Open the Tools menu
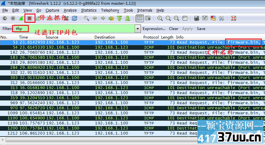 click(128, 10)
